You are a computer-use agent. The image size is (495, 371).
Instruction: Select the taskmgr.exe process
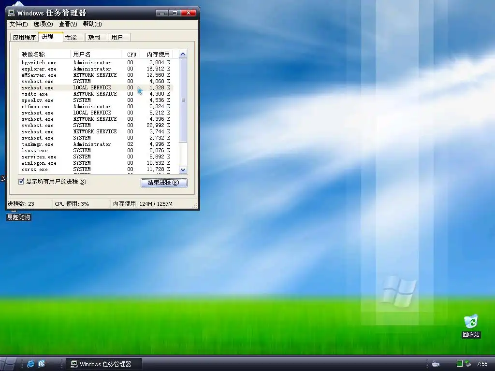coord(96,144)
